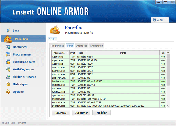The height and width of the screenshot is (126, 176).
Task: Click the scrollbar down arrow in rules list
Action: coord(168,106)
